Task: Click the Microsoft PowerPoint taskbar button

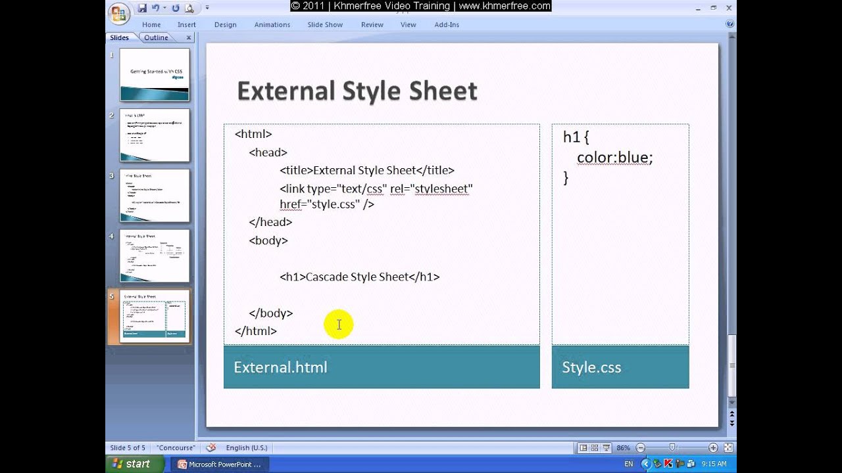Action: click(221, 464)
